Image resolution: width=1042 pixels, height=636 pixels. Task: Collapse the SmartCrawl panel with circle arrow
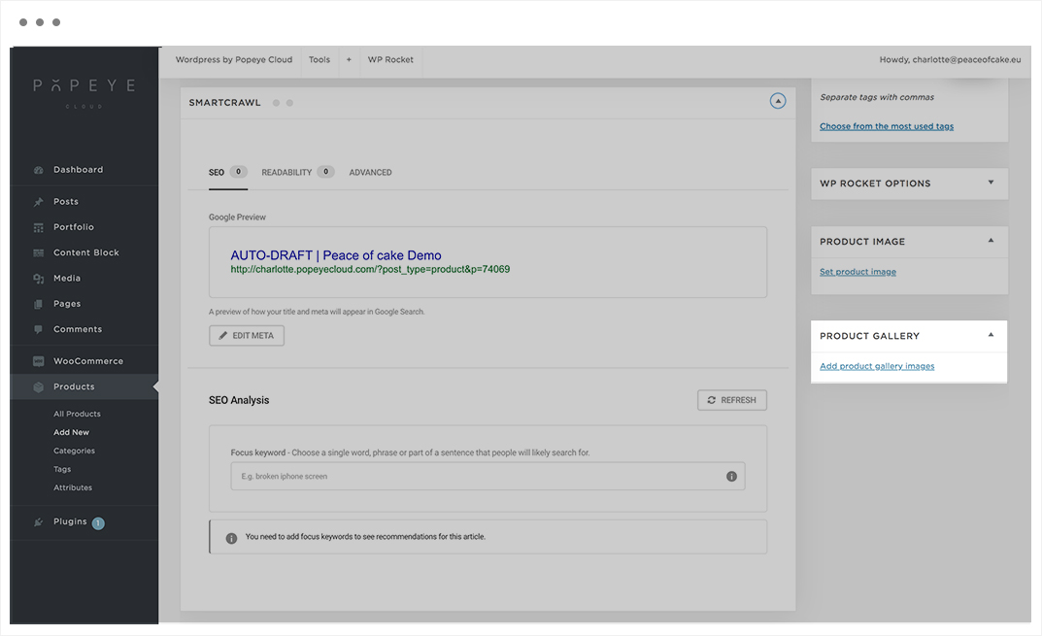(778, 101)
